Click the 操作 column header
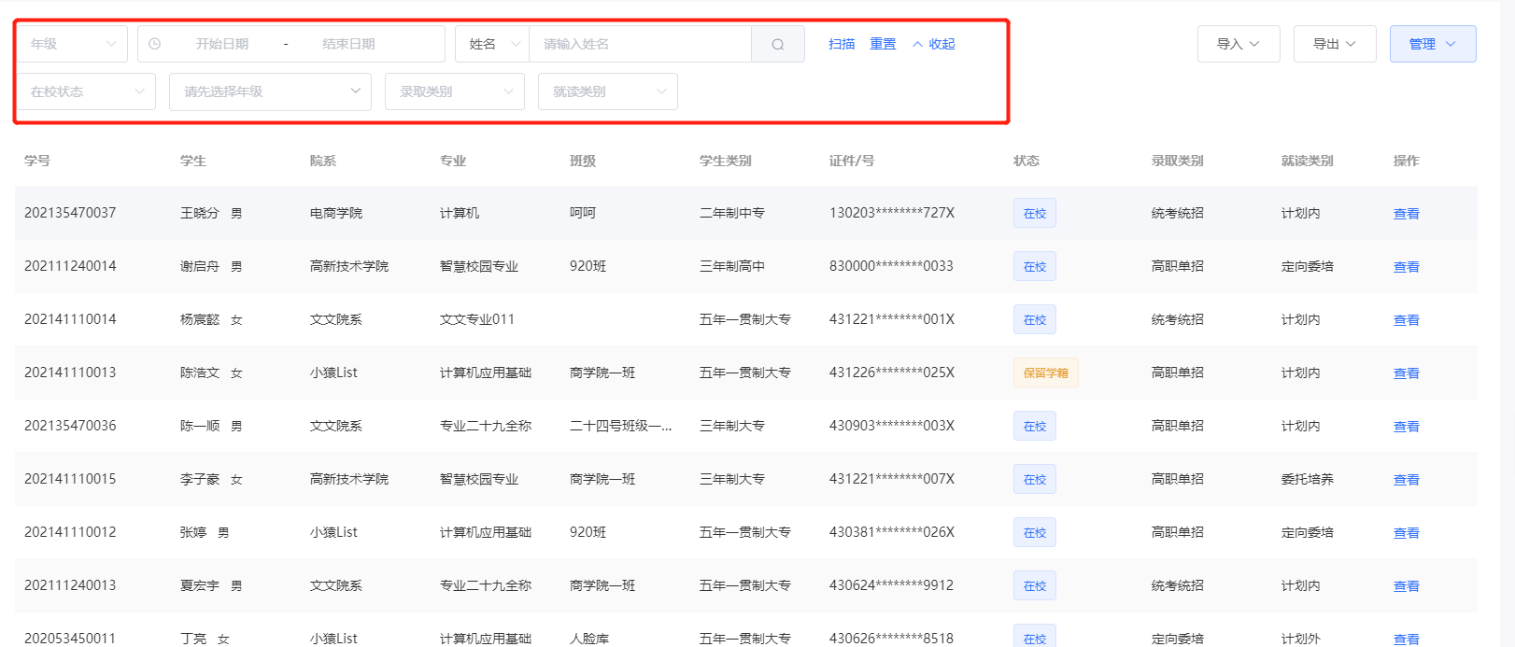Viewport: 1515px width, 647px height. point(1407,161)
